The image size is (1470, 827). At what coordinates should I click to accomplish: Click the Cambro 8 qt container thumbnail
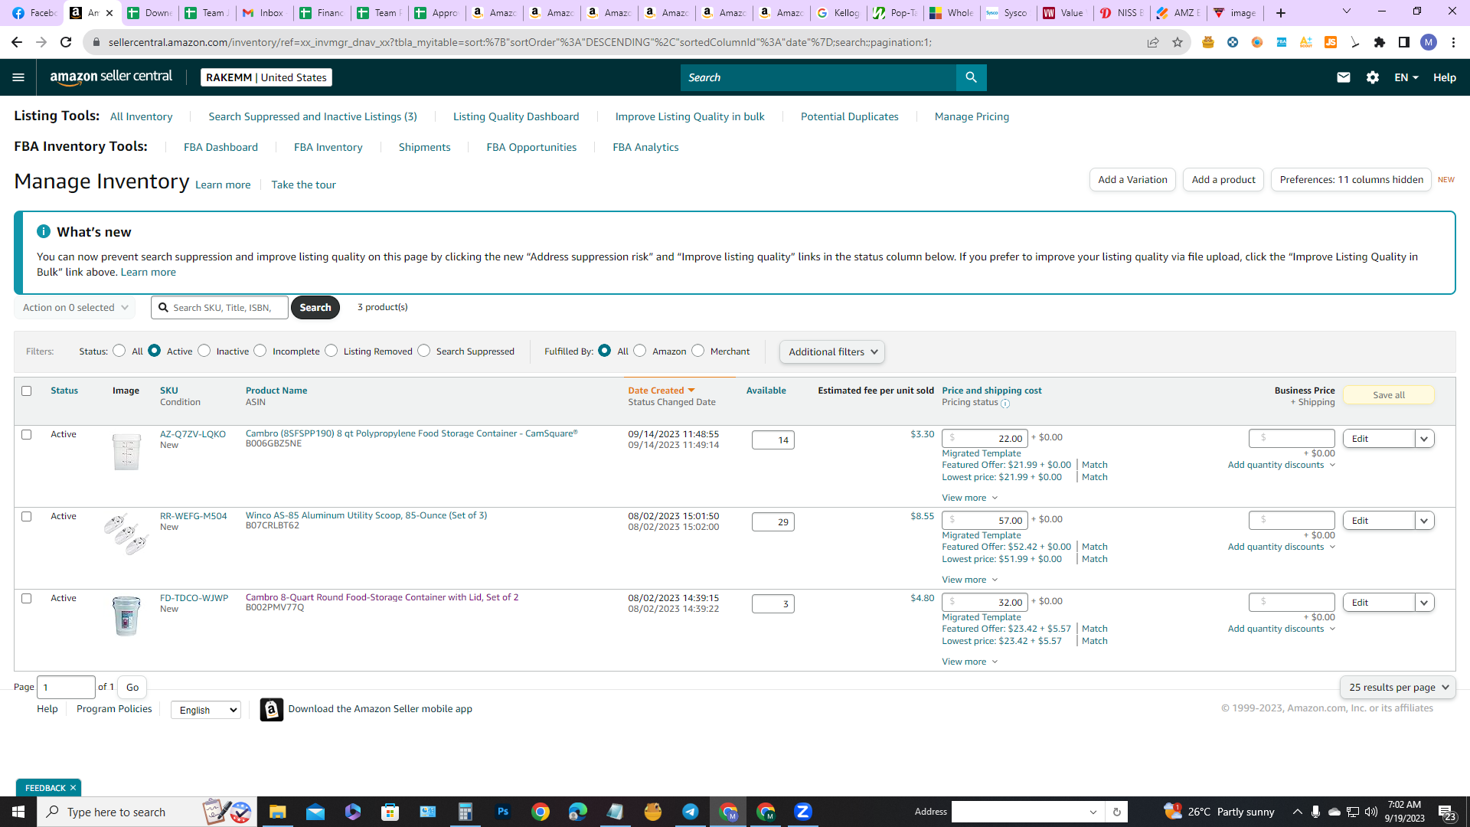(x=126, y=451)
